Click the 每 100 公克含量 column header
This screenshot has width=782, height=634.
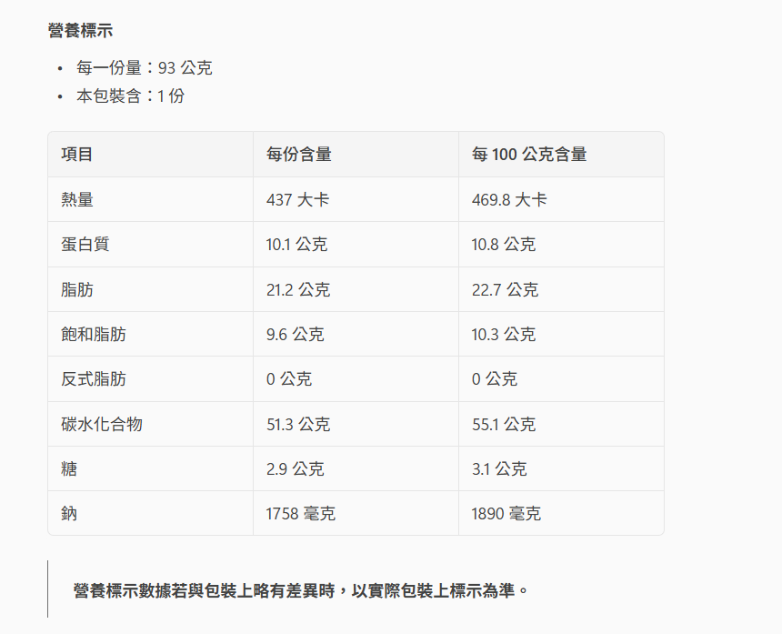click(x=528, y=155)
